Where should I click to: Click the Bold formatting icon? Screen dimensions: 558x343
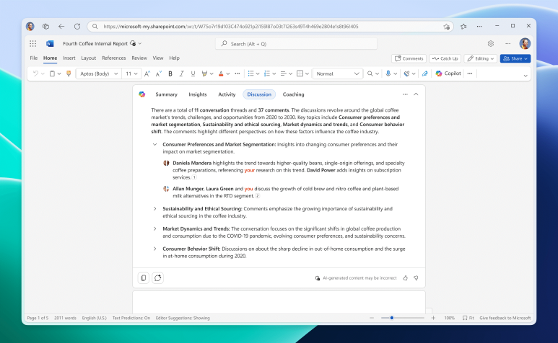point(170,73)
